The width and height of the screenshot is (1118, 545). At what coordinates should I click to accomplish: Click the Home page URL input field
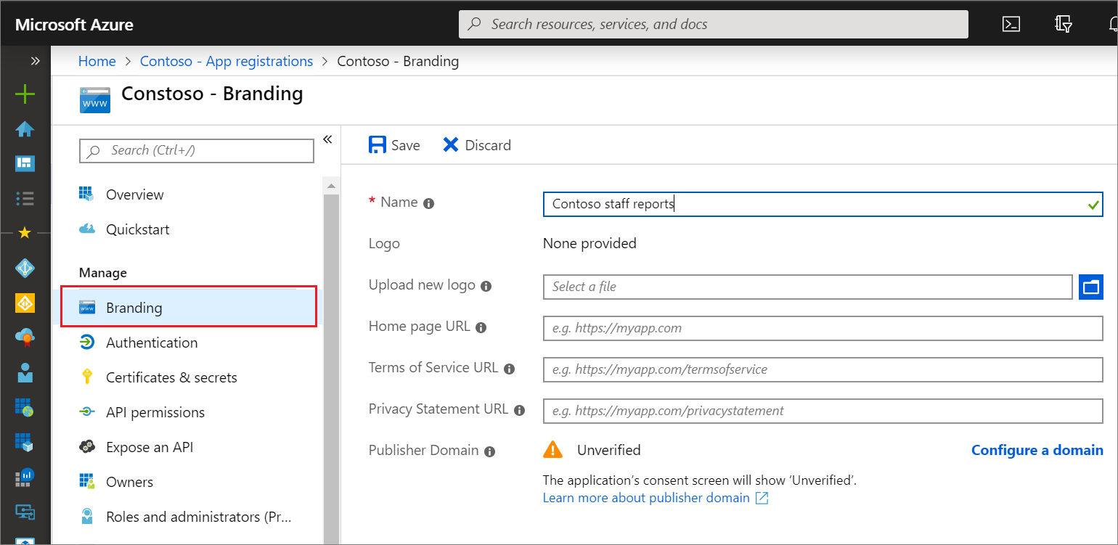click(x=823, y=328)
